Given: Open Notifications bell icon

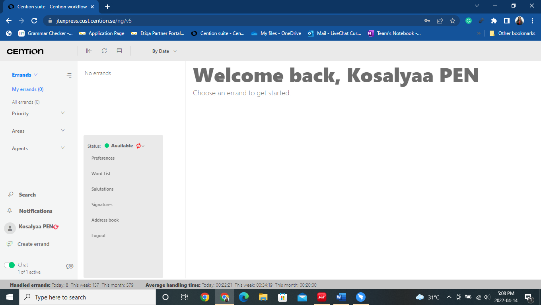Looking at the screenshot, I should click(x=10, y=211).
